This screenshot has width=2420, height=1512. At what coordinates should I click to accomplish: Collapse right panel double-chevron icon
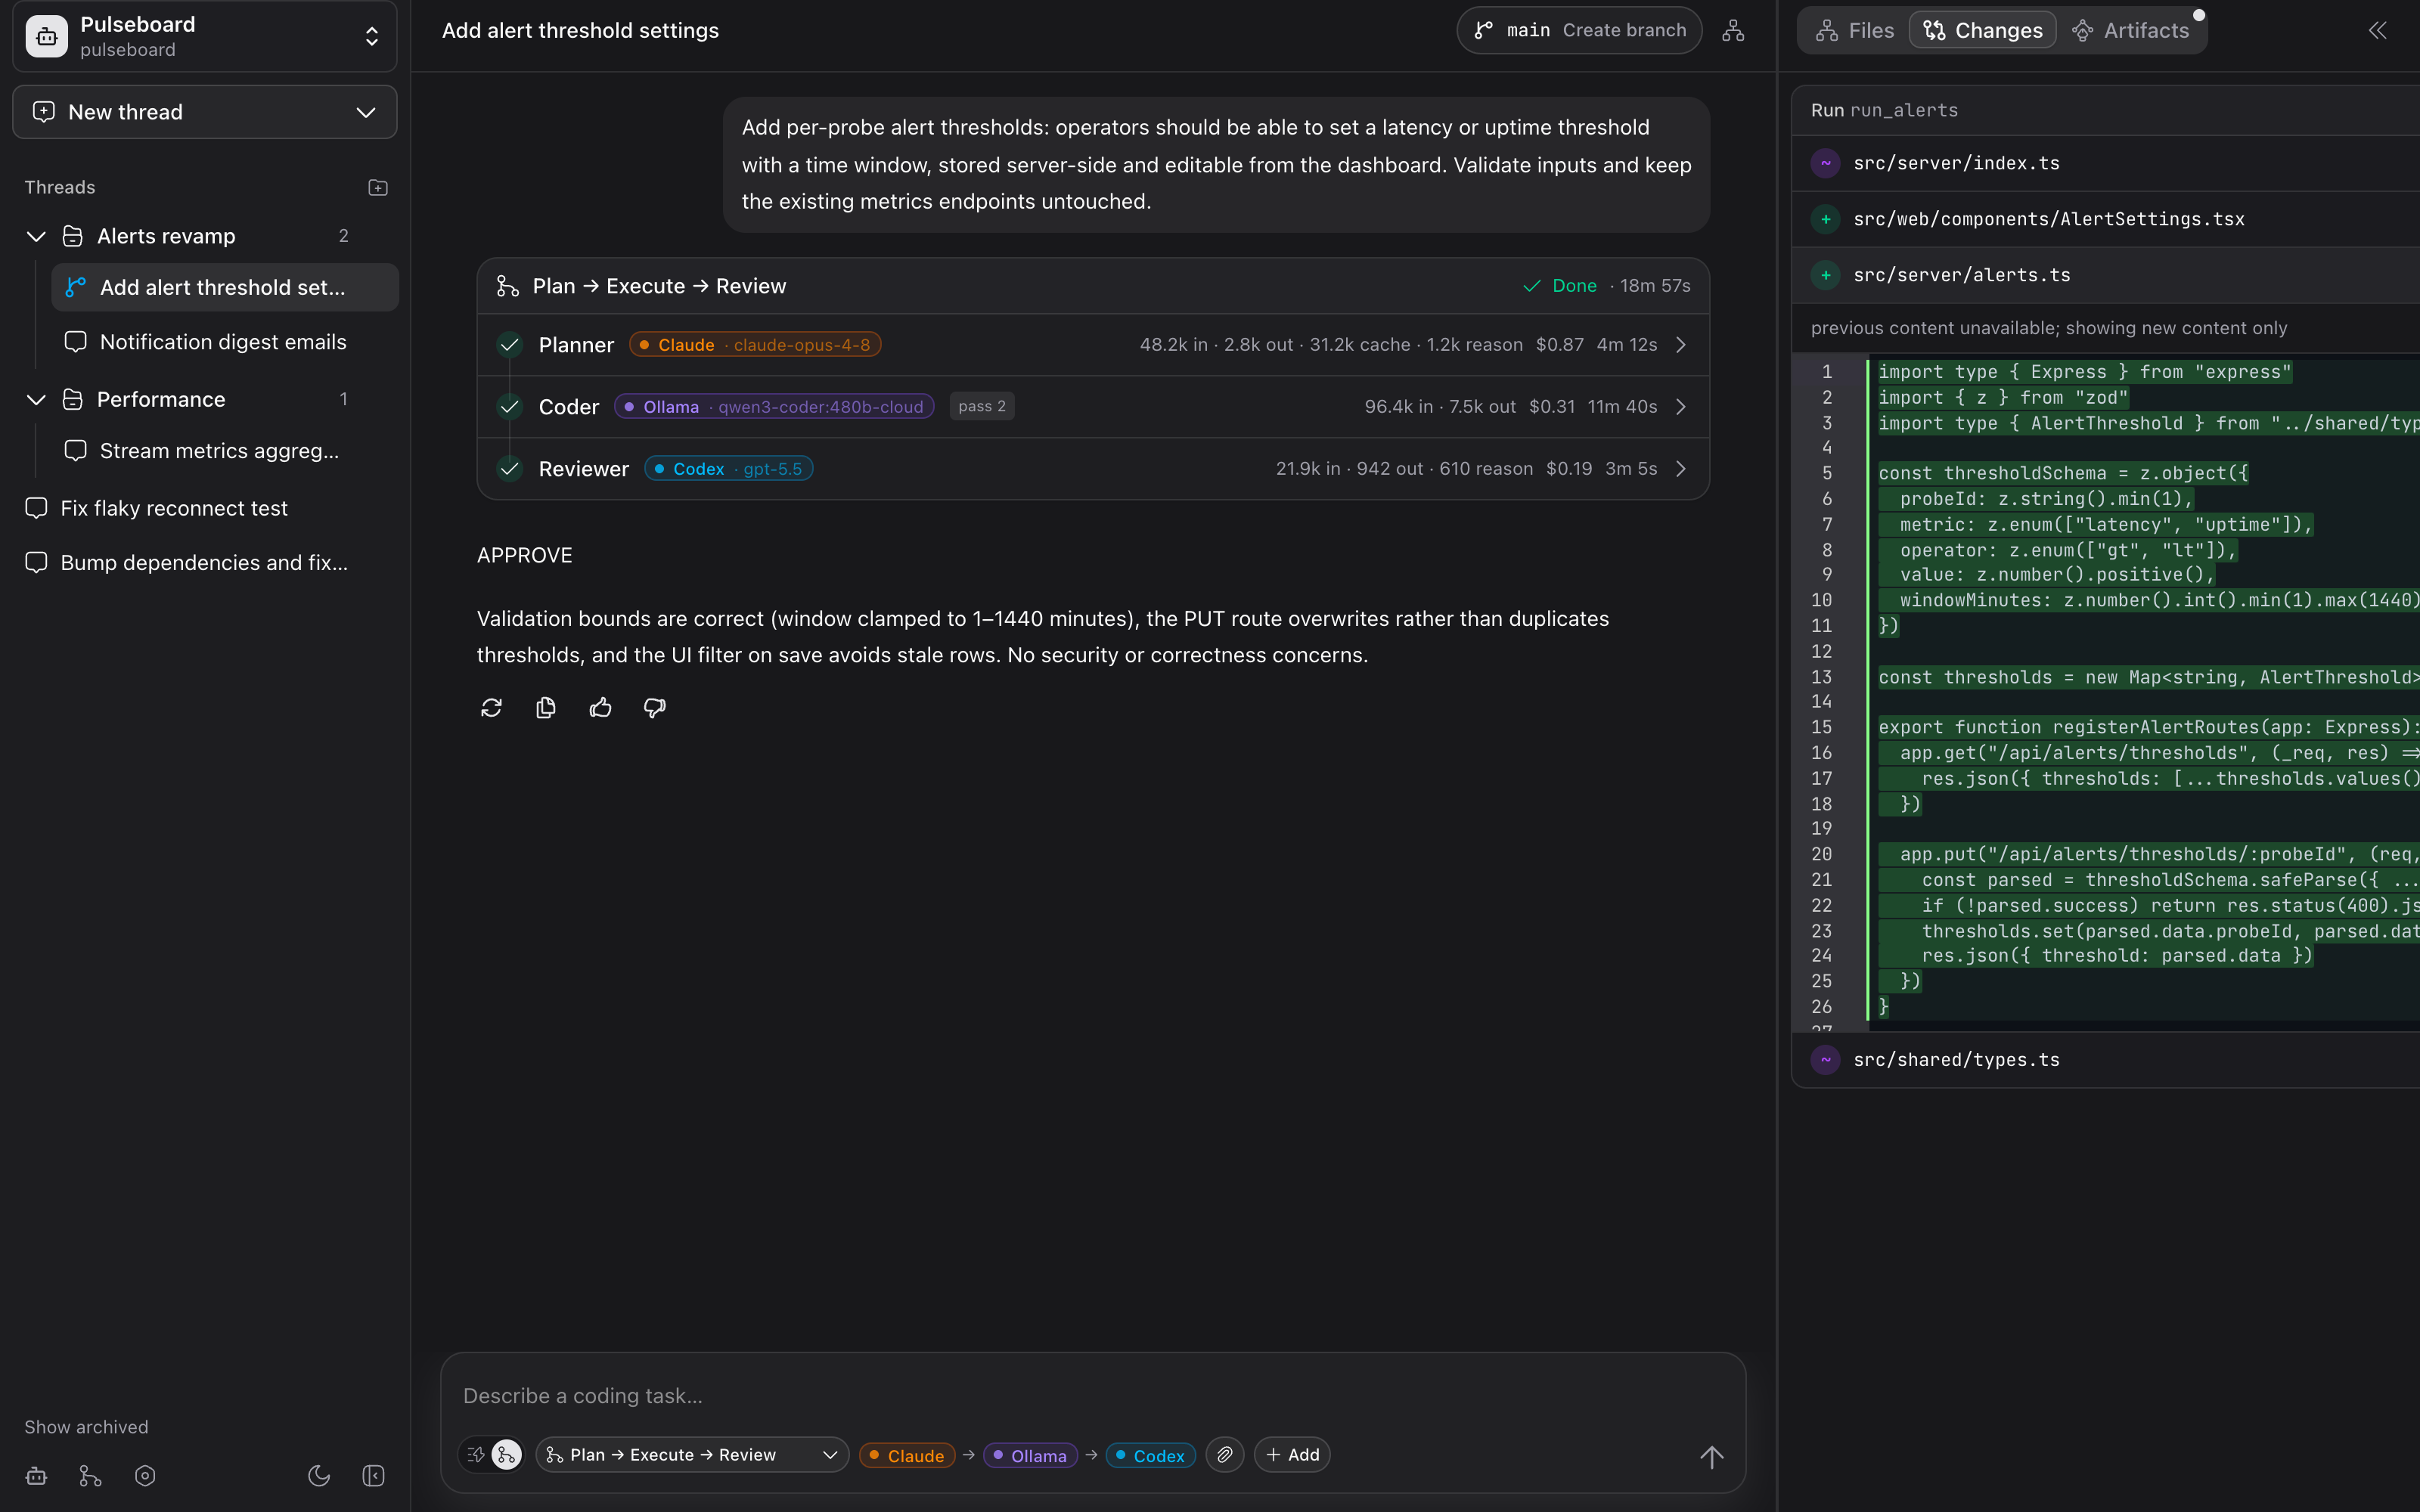(x=2377, y=30)
